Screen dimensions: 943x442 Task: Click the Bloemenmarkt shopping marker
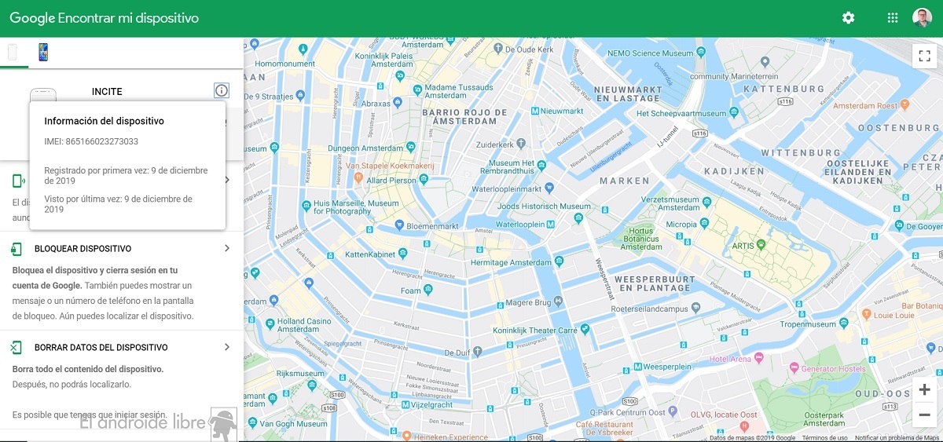(399, 225)
